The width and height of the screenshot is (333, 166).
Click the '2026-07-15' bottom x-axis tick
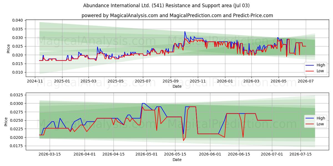coord(301,154)
